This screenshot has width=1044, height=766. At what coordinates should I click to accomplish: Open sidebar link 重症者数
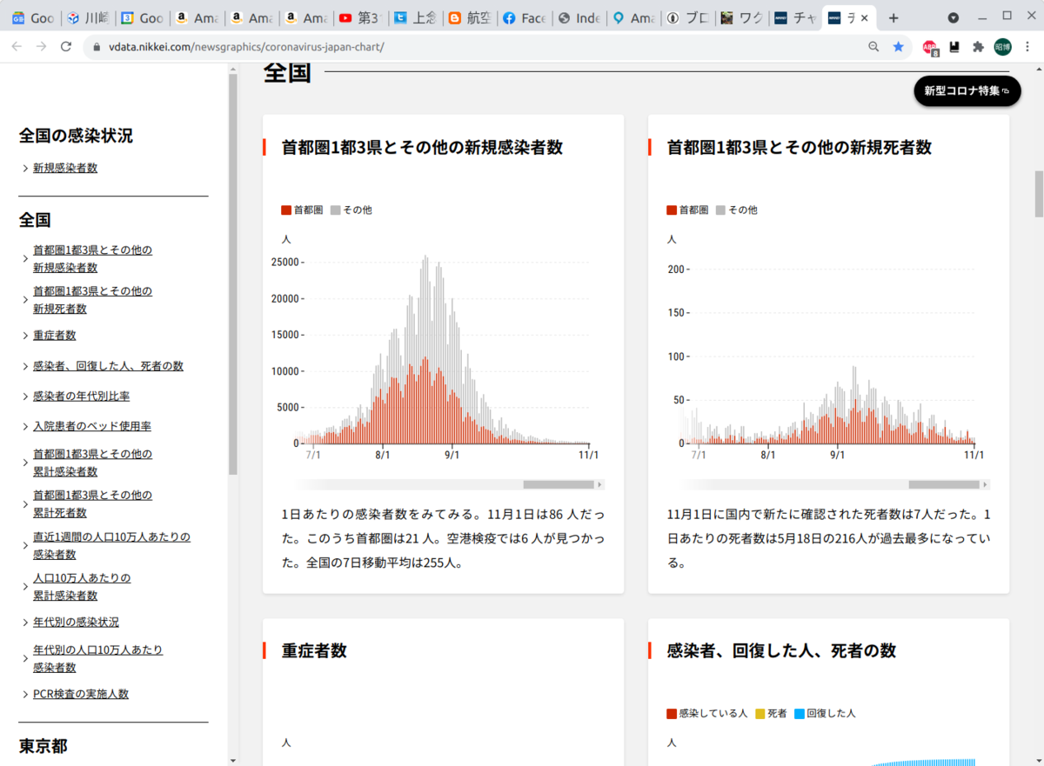pos(54,336)
